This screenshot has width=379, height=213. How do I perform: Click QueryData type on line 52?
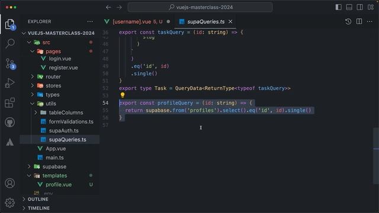pos(188,88)
